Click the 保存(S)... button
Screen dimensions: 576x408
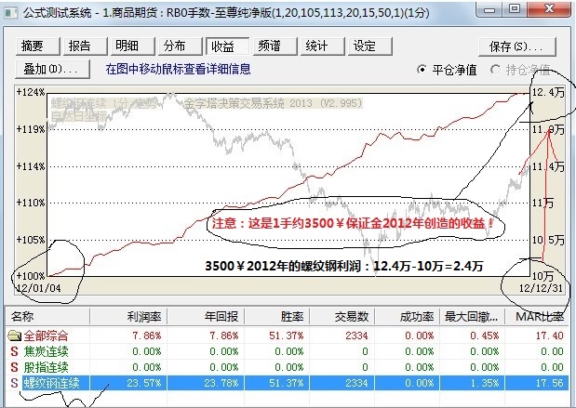(516, 46)
